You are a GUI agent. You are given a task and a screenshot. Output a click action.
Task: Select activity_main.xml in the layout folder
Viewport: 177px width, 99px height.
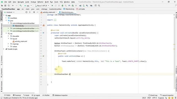[x=21, y=41]
